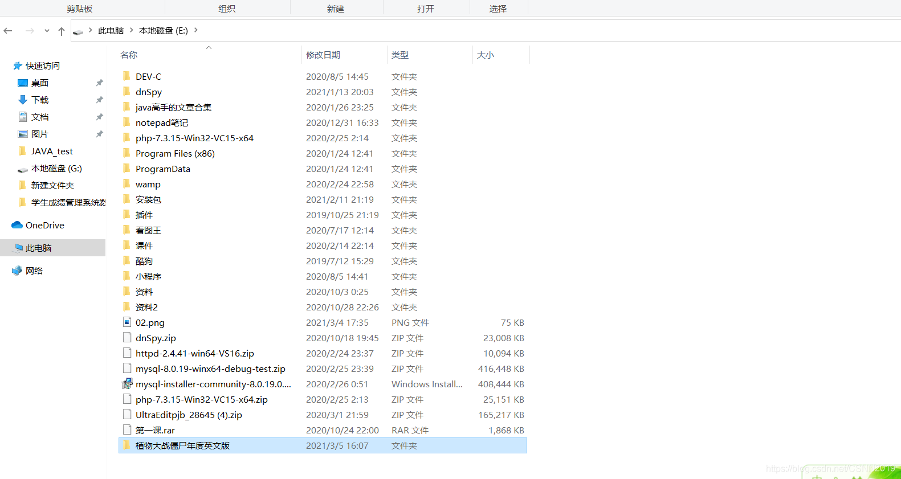
Task: Select notepad笔记 folder
Action: 162,123
